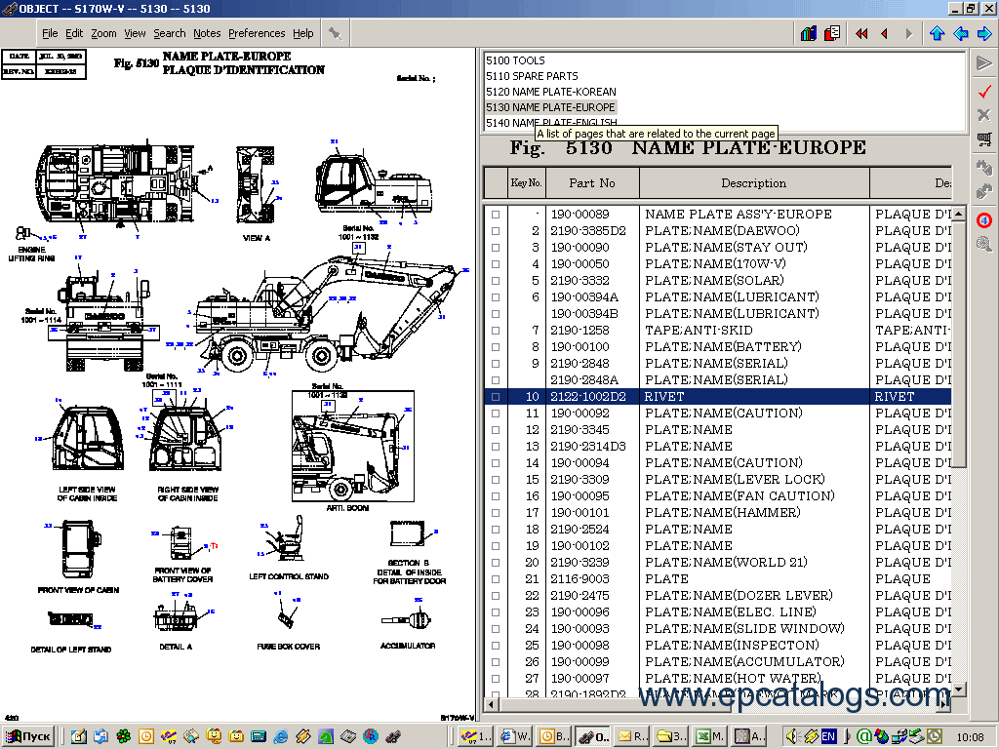999x749 pixels.
Task: Select 5130 NAME PLATE-EUROPE page
Action: [550, 107]
